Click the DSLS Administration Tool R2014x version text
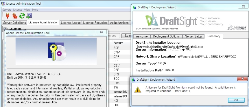This screenshot has width=249, height=107. 34,74
